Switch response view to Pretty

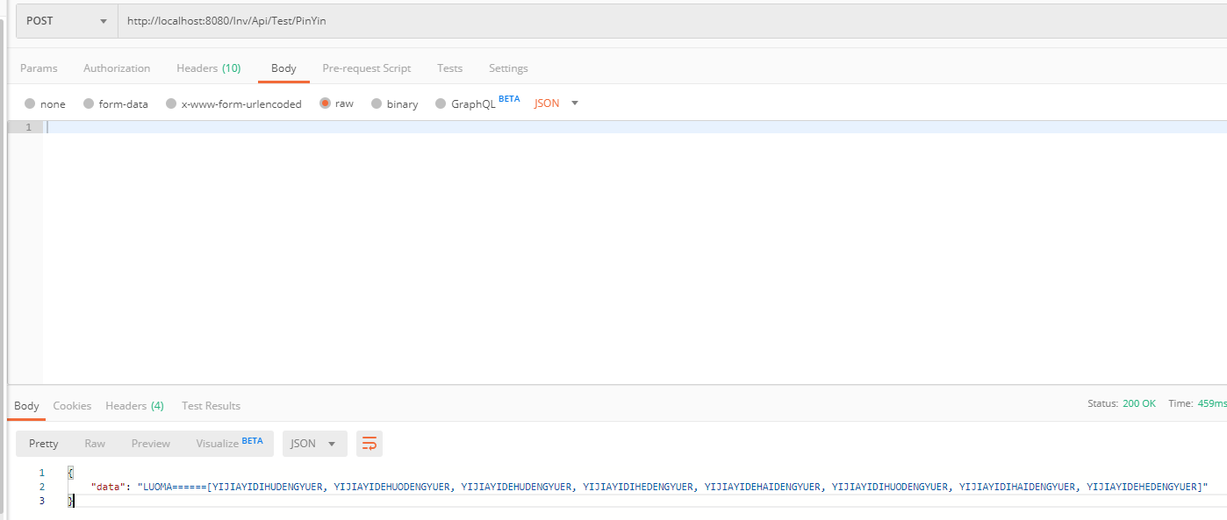click(44, 444)
